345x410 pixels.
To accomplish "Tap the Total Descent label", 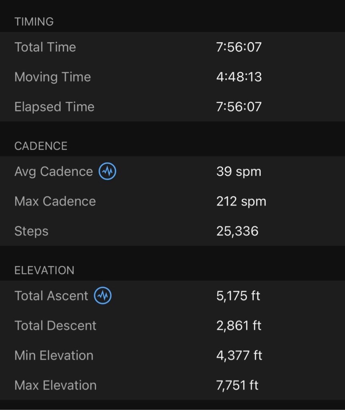I will tap(55, 325).
